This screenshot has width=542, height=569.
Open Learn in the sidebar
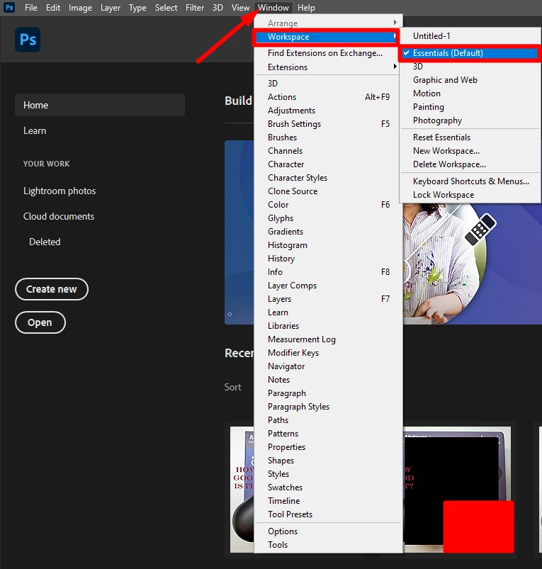click(35, 130)
